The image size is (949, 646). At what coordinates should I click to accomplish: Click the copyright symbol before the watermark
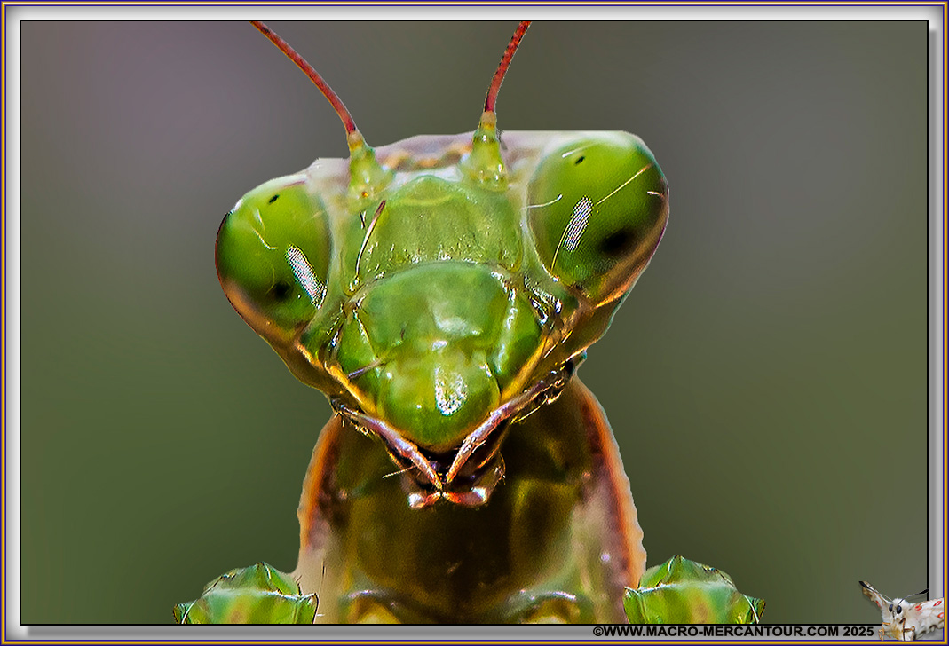coord(597,632)
